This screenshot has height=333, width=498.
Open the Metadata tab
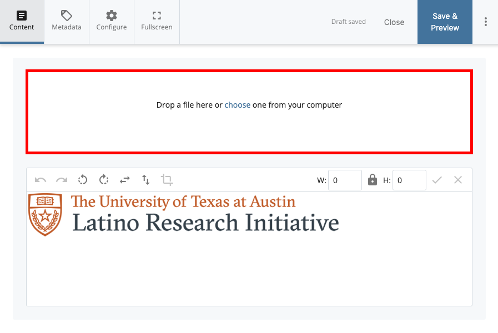[67, 22]
